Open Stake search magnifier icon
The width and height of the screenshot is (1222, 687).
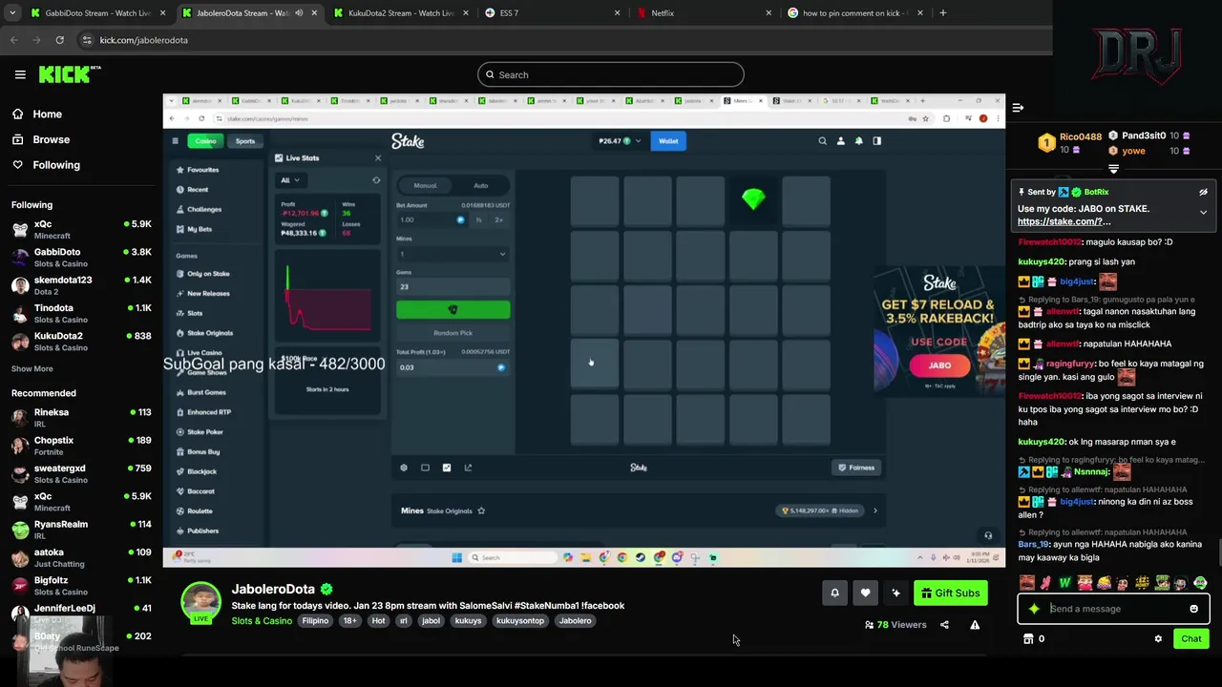click(822, 141)
